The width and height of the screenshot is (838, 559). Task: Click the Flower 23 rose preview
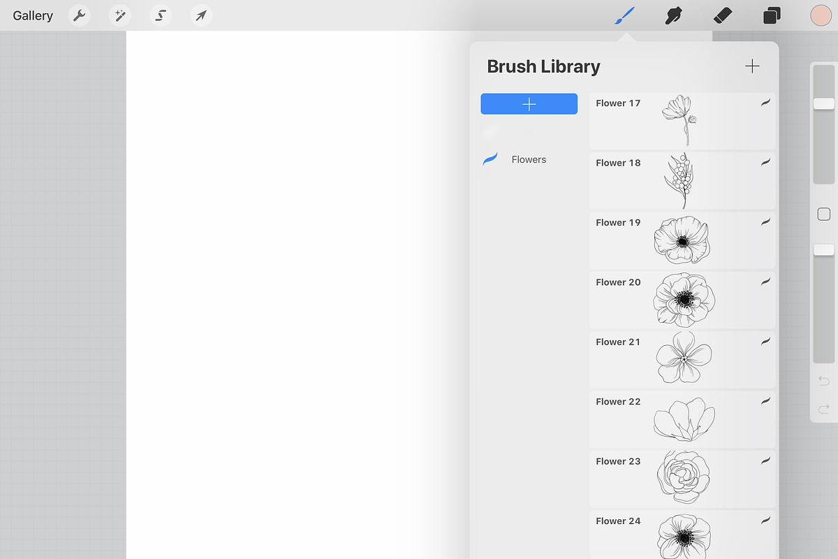coord(683,479)
